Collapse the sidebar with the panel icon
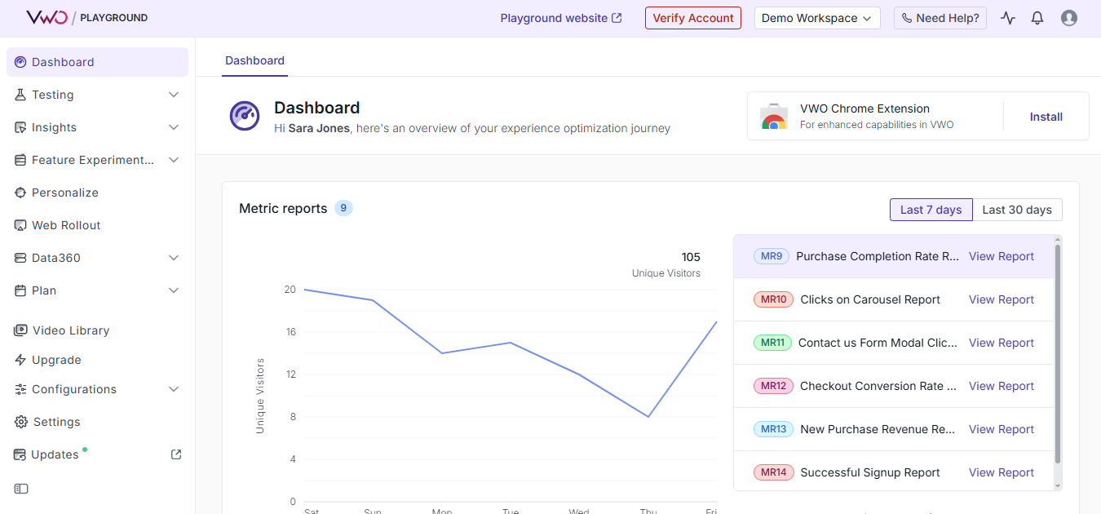The width and height of the screenshot is (1101, 514). (21, 489)
